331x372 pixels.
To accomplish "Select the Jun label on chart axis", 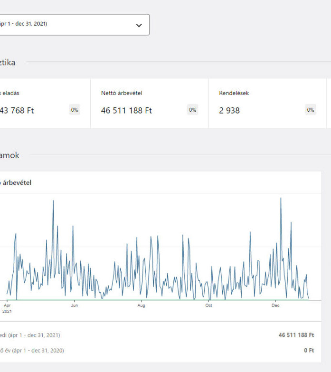I will [75, 305].
